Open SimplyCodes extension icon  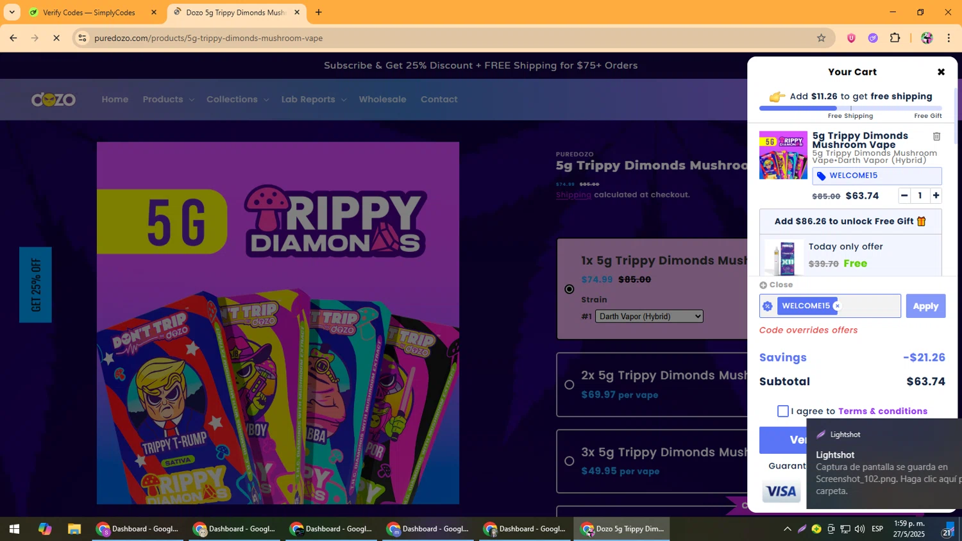[x=873, y=38]
